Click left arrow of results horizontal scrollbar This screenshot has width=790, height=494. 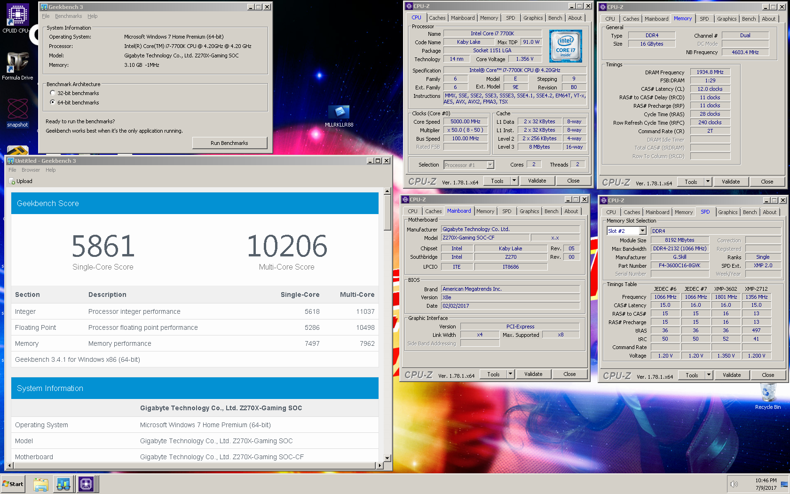(x=9, y=466)
